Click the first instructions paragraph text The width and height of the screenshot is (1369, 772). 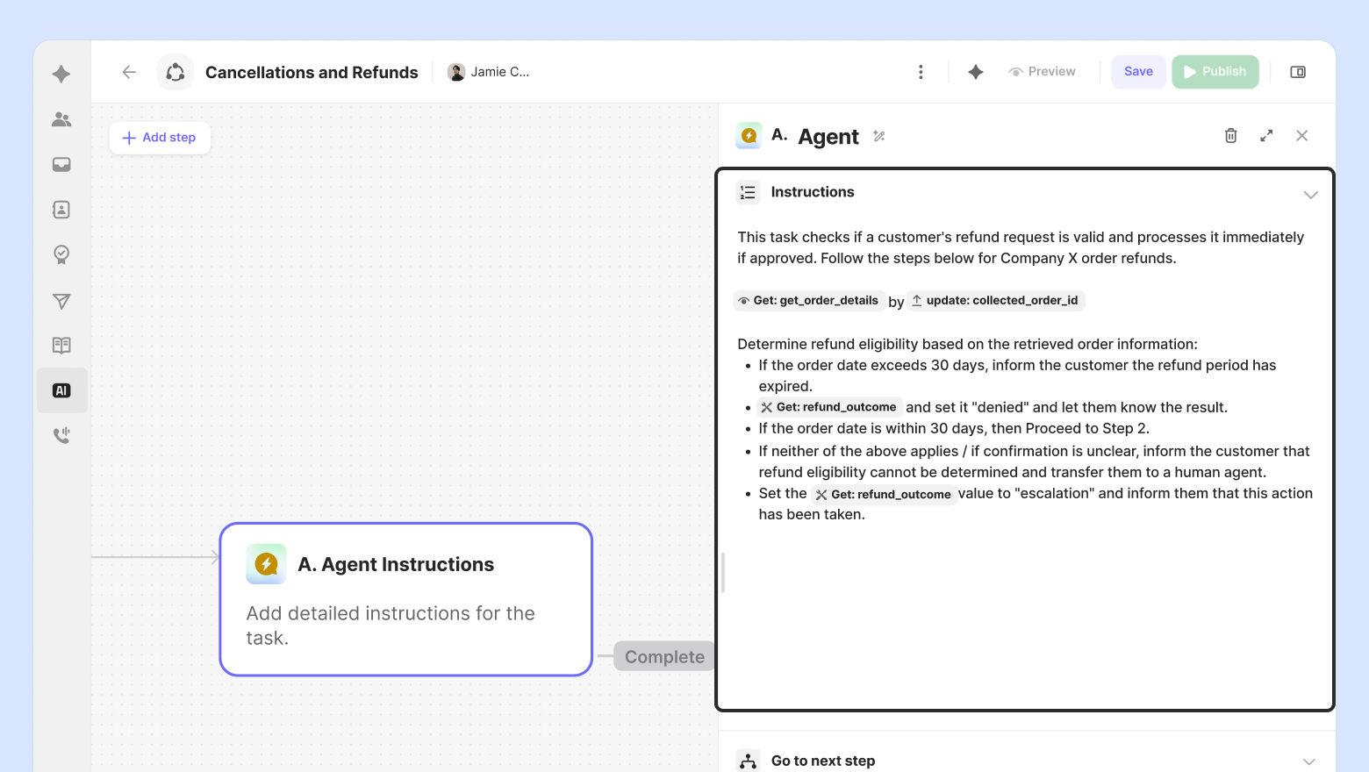1021,247
